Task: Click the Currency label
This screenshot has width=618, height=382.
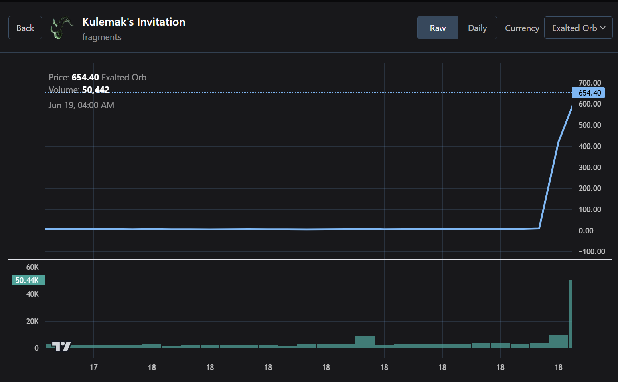Action: pyautogui.click(x=522, y=28)
